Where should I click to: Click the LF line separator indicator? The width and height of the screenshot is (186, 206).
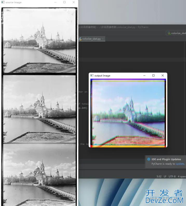[165, 176]
